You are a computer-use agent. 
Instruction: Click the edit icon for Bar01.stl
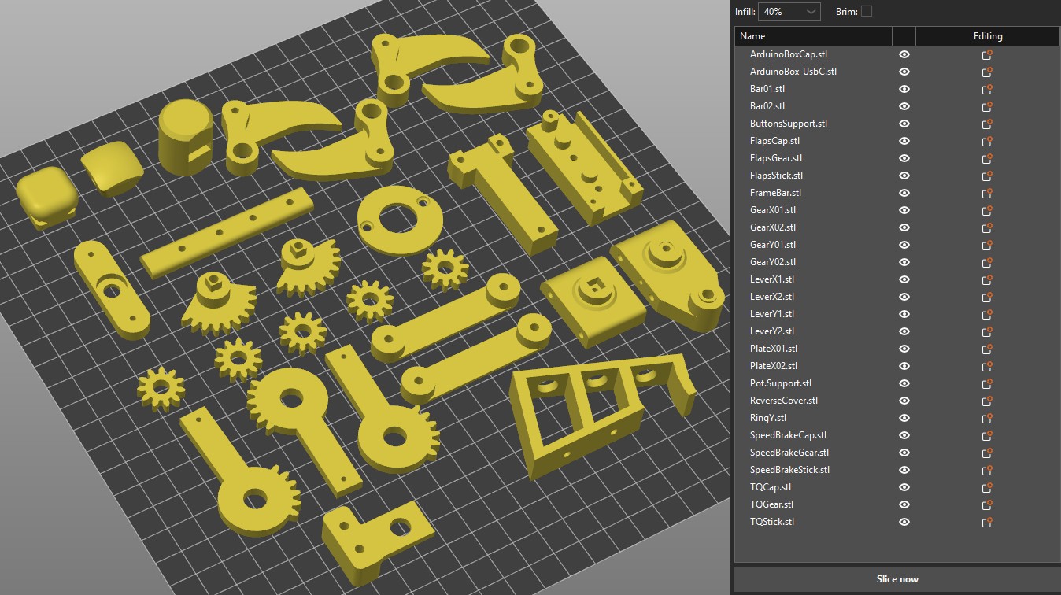click(x=986, y=89)
